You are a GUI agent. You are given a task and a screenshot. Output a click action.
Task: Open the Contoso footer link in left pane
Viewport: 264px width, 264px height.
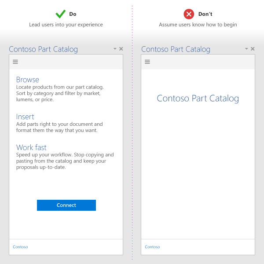pyautogui.click(x=20, y=247)
